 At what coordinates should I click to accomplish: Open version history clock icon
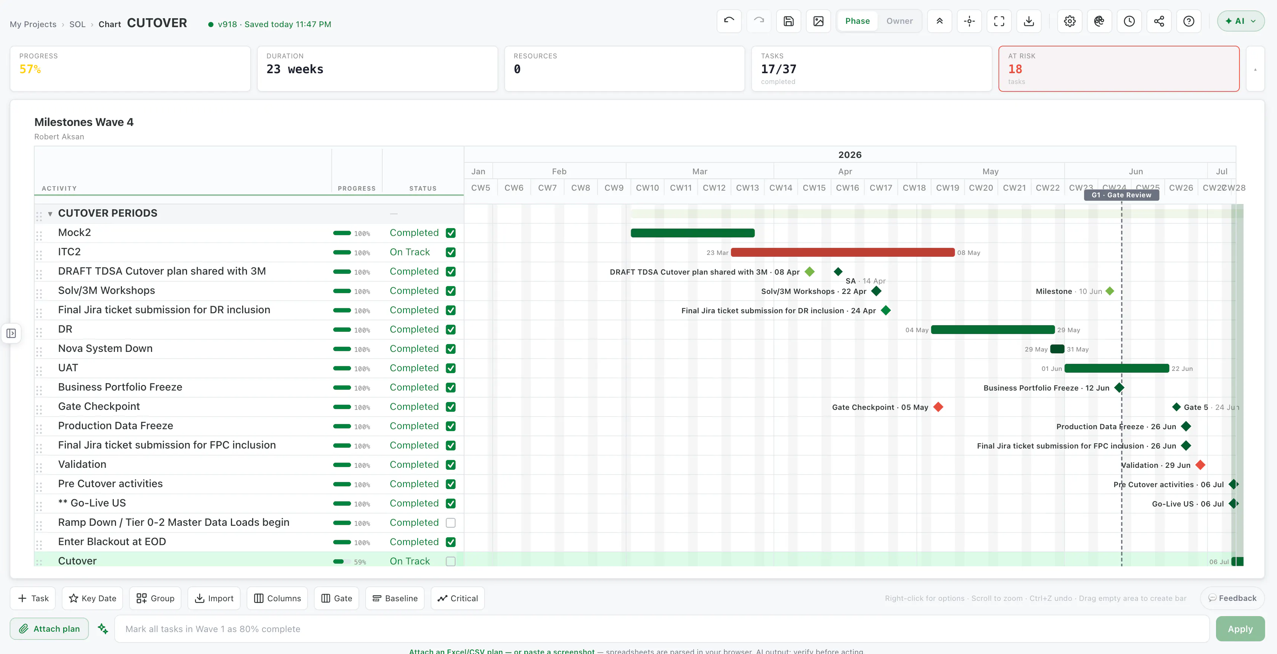pos(1129,21)
